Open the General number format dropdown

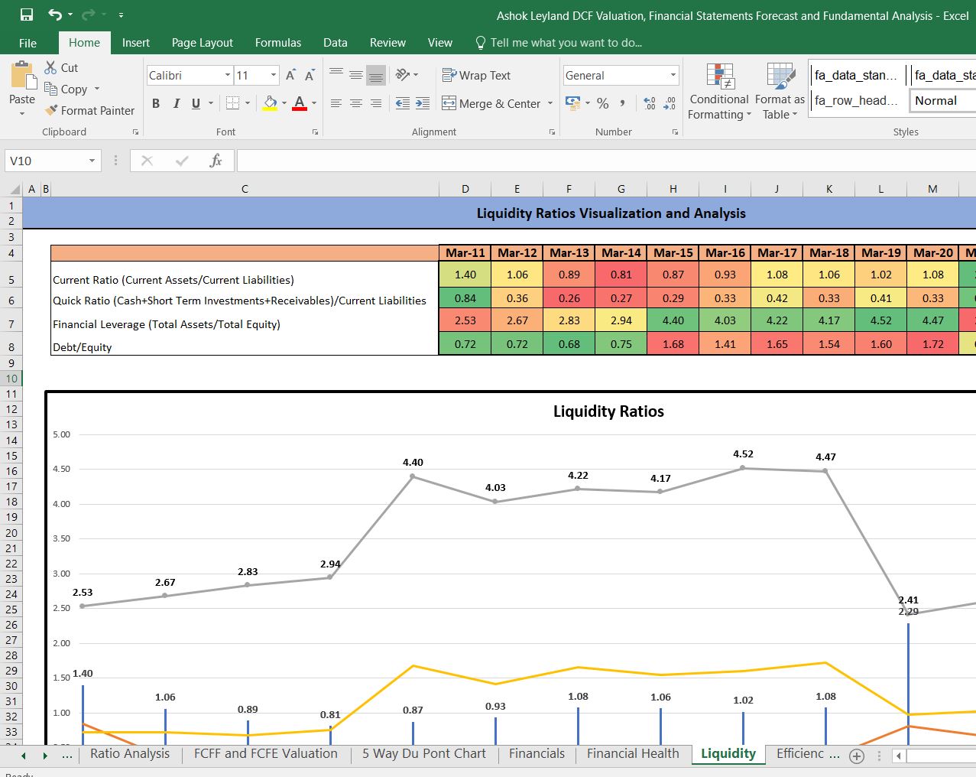673,75
